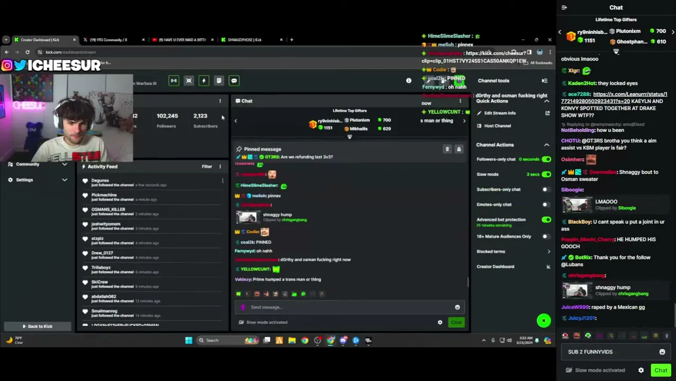
Task: Collapse the Channel Actions section
Action: pos(547,144)
